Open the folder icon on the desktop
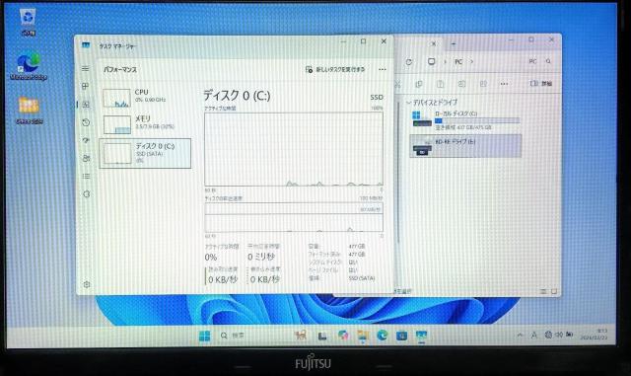This screenshot has width=631, height=376. pyautogui.click(x=29, y=110)
